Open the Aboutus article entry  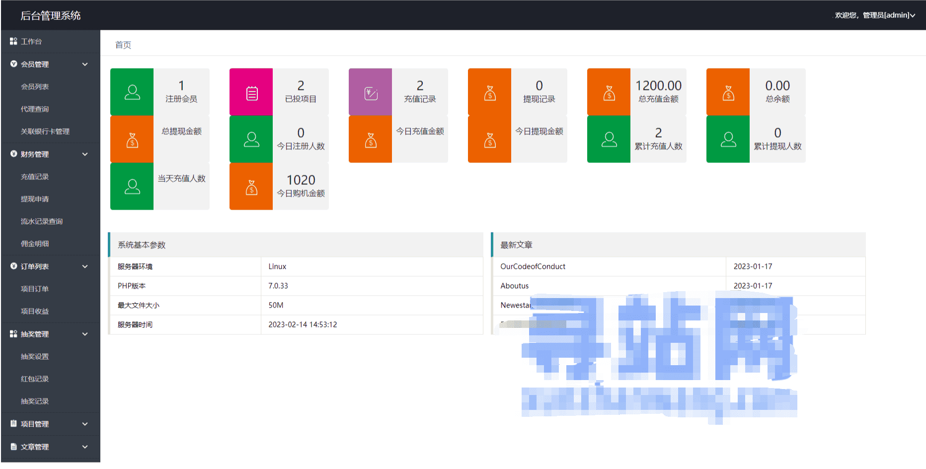(514, 286)
